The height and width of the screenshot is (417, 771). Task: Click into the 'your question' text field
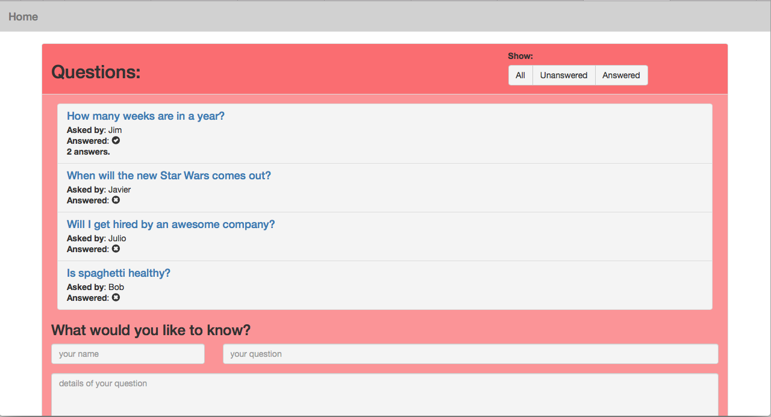coord(470,354)
